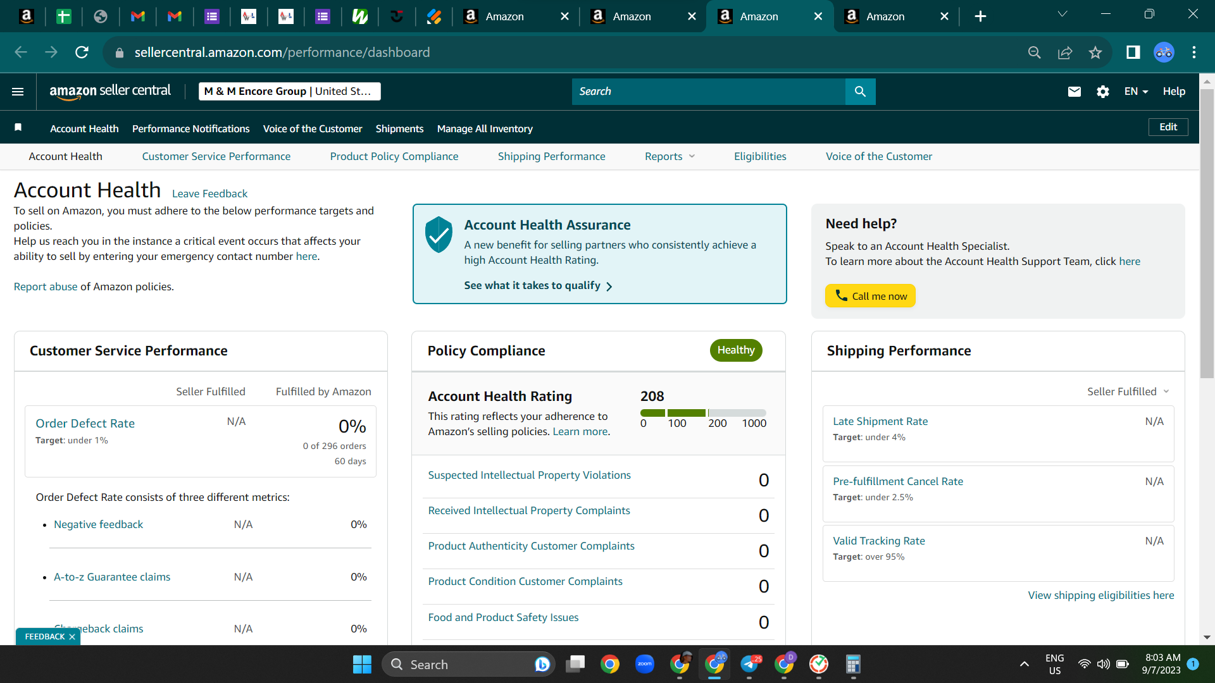
Task: Click the amazon seller central logo
Action: 110,92
